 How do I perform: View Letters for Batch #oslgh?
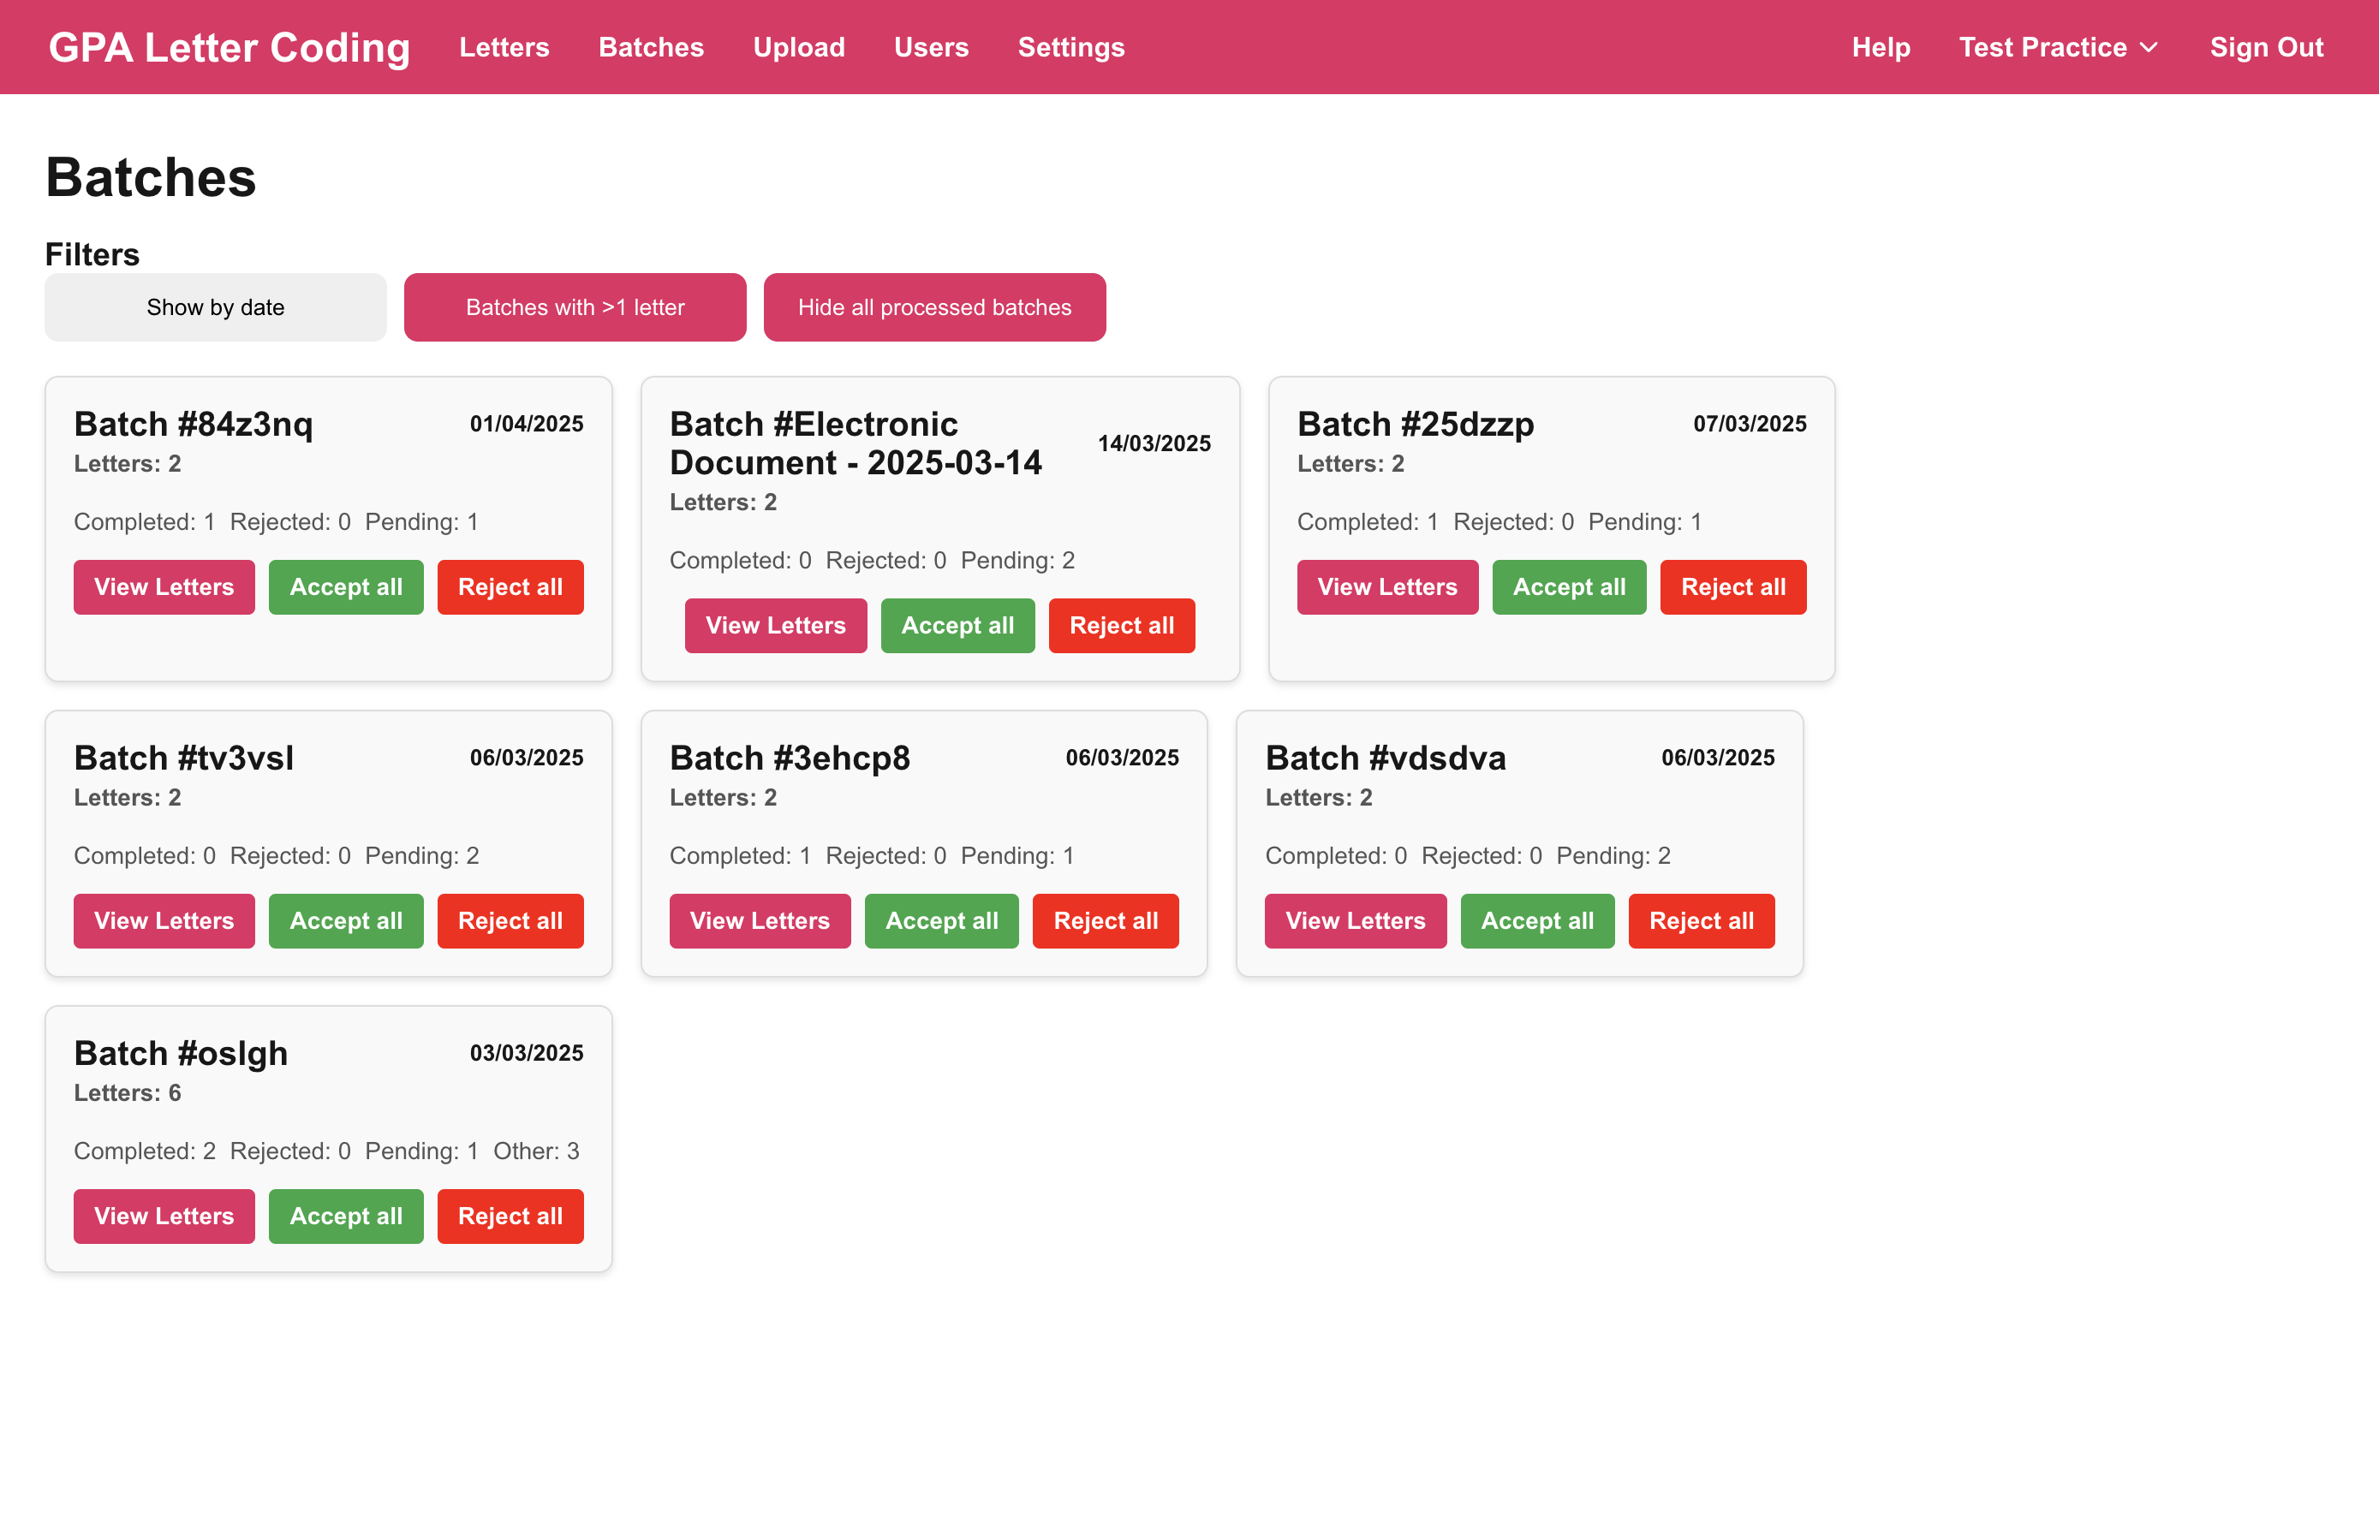164,1216
